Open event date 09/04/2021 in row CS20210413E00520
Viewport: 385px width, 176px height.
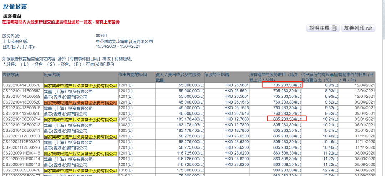tap(365, 102)
